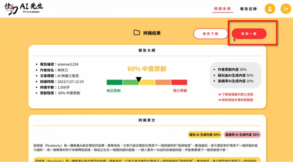Select the black triangle marker on the originality gauge

click(139, 79)
